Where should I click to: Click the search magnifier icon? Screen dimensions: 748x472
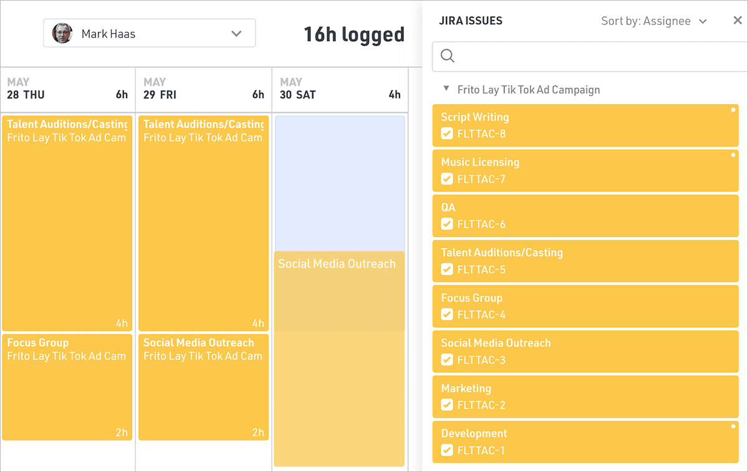pyautogui.click(x=448, y=56)
